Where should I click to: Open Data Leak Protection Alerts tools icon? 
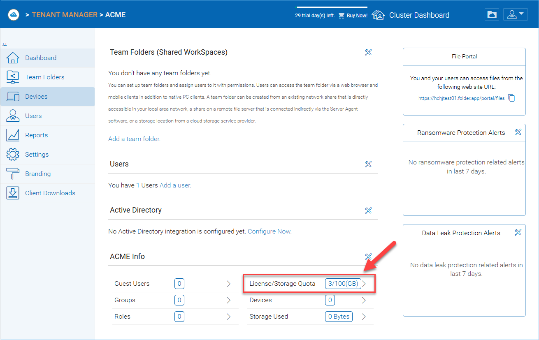click(518, 233)
